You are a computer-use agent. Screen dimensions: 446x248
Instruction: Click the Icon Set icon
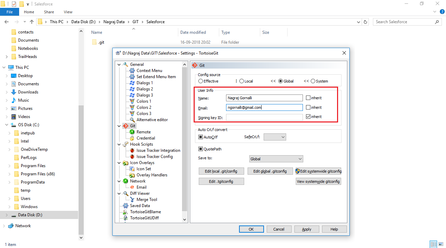(x=132, y=169)
